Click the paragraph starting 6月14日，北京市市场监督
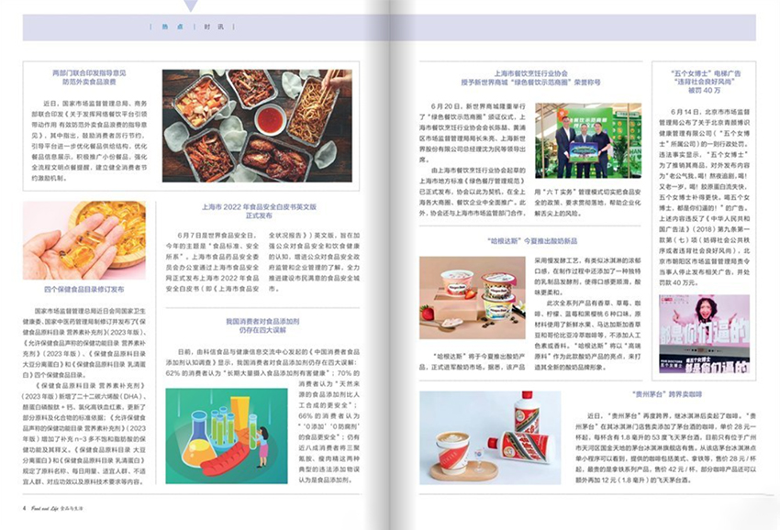The height and width of the screenshot is (530, 780). coord(705,197)
